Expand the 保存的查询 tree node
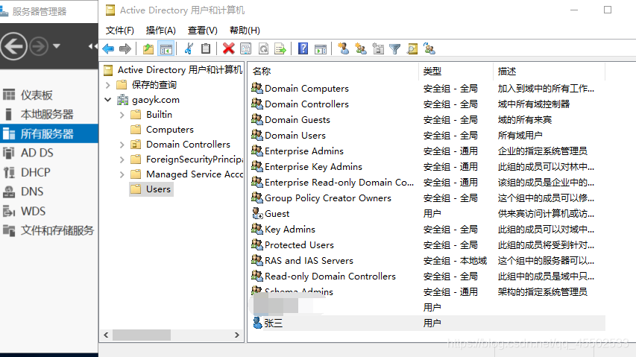Image resolution: width=636 pixels, height=357 pixels. coord(108,85)
